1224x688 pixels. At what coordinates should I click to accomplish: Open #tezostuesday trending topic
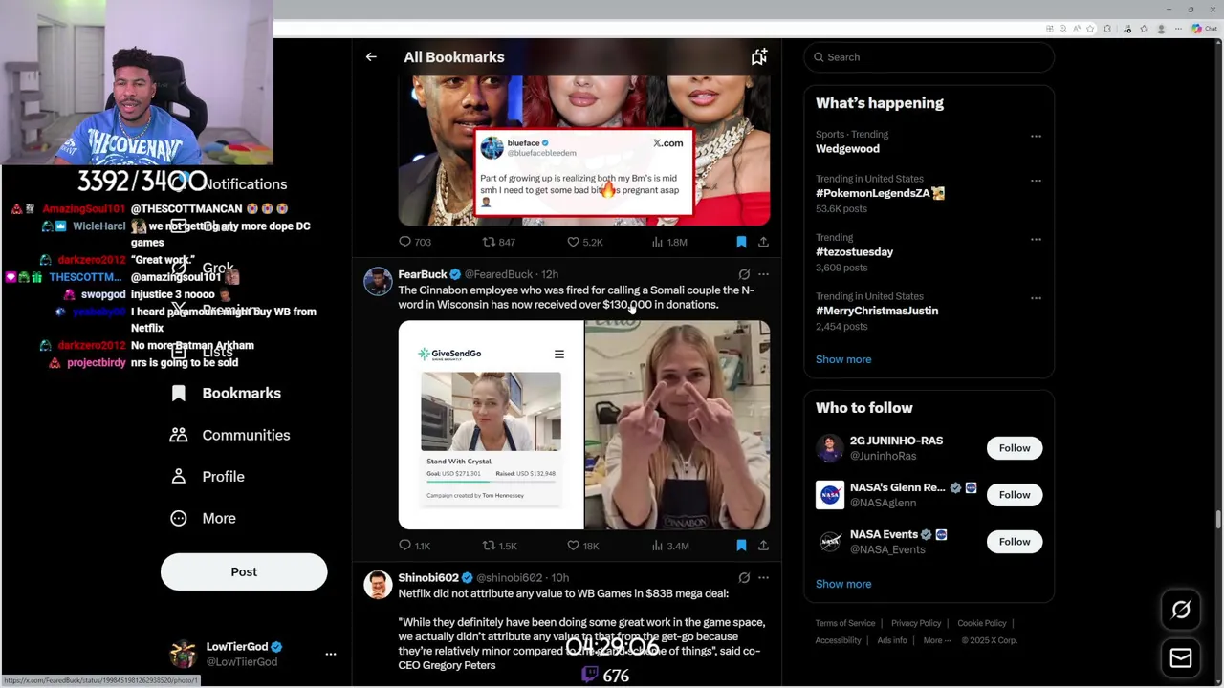coord(854,252)
